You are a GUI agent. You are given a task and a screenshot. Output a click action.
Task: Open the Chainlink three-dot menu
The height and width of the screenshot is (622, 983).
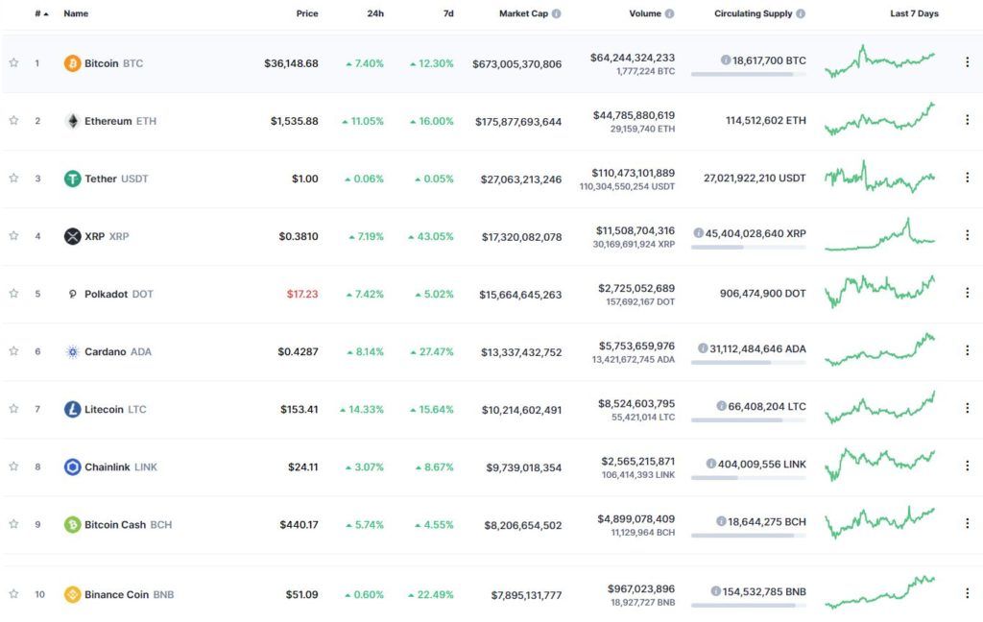coord(968,466)
